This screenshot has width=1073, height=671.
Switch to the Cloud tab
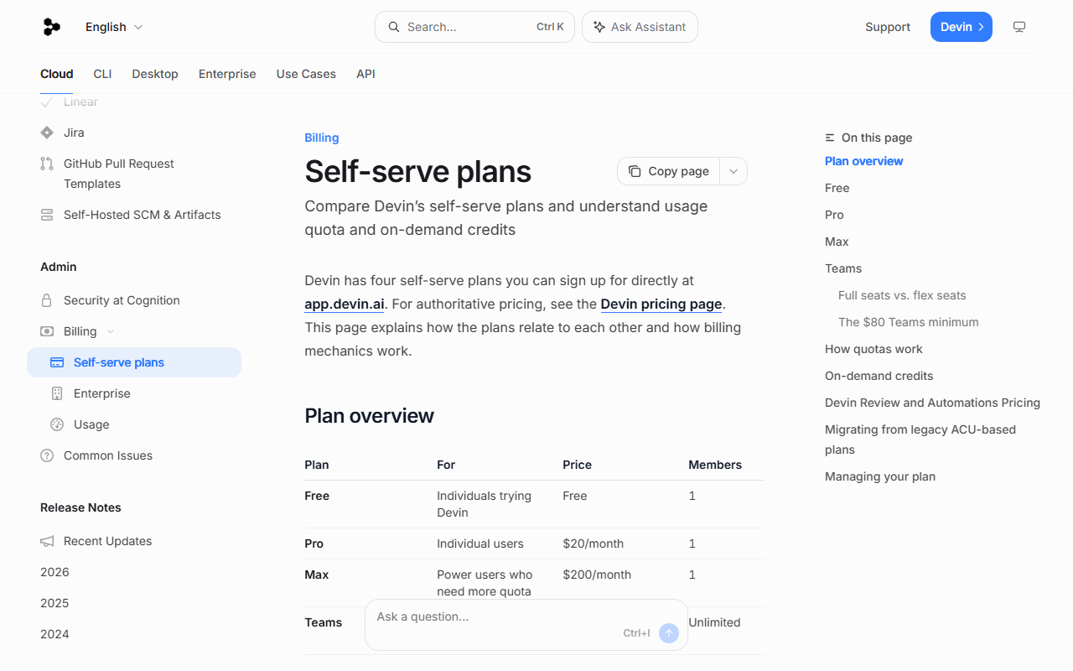tap(57, 74)
